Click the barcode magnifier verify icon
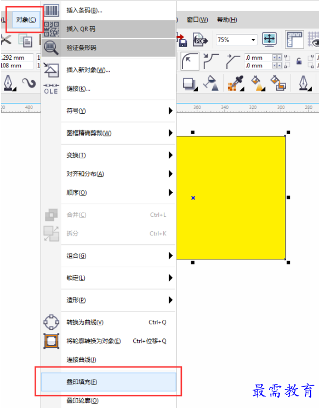The image size is (319, 408). tap(52, 48)
